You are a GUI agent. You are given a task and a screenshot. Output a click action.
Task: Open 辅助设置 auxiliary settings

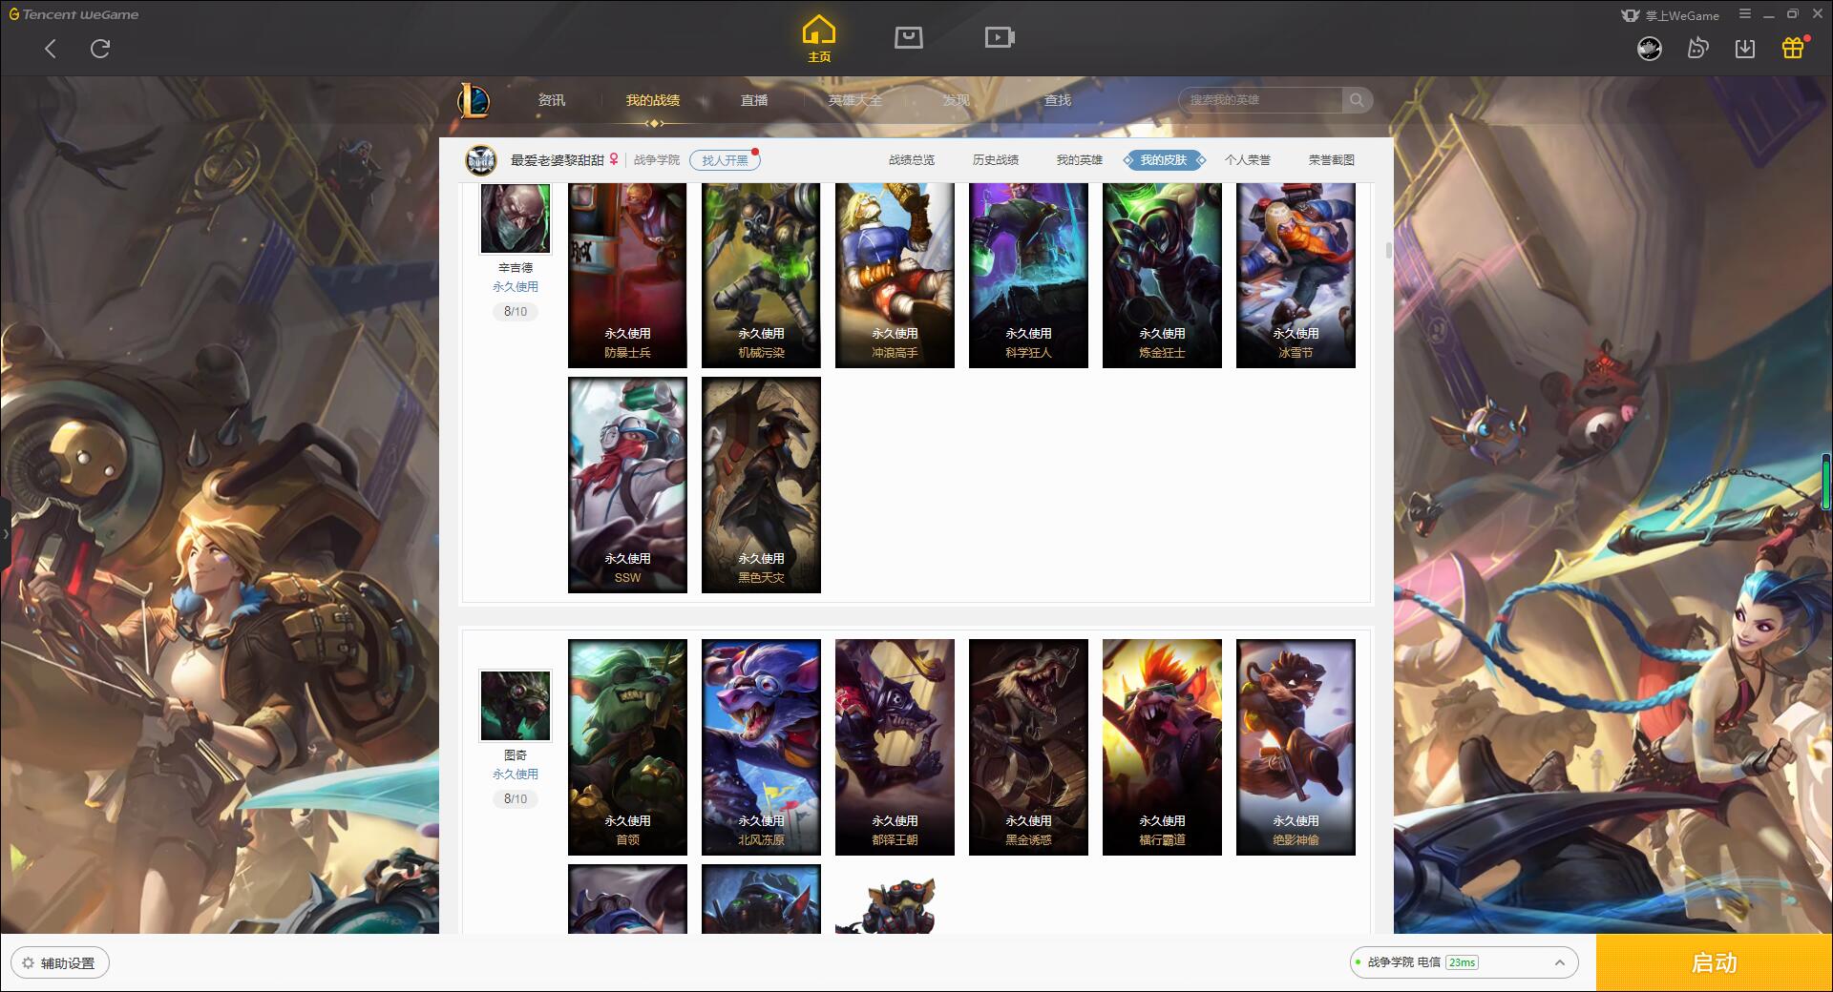point(59,963)
